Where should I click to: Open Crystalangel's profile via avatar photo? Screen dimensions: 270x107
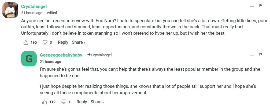[x=10, y=11]
